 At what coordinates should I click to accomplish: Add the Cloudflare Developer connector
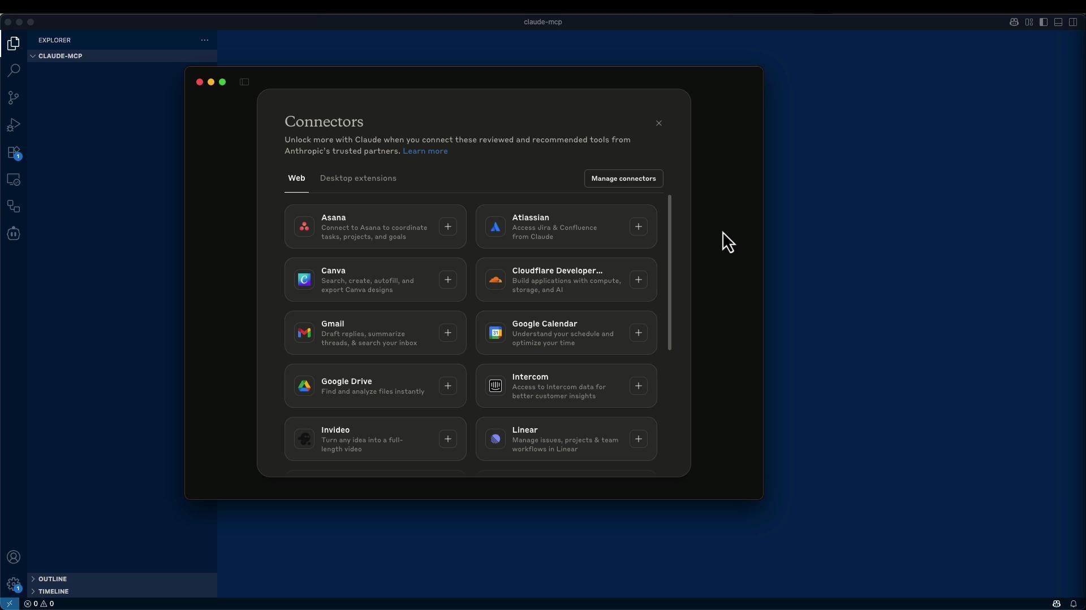[639, 280]
